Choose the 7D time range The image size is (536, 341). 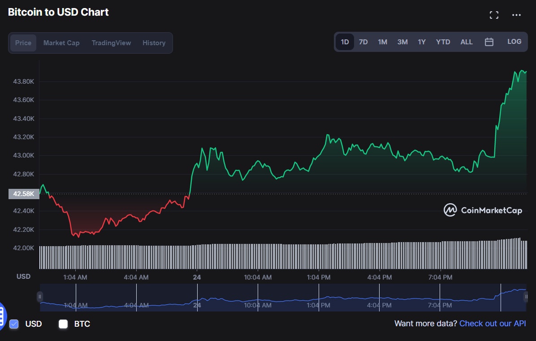(x=363, y=42)
